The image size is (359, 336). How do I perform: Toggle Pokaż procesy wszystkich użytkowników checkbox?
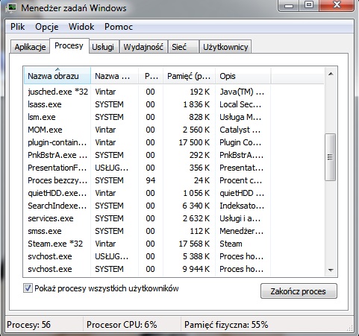coord(28,288)
